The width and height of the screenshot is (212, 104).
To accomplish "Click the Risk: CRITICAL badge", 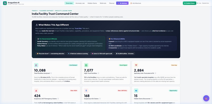I will click(x=122, y=91).
